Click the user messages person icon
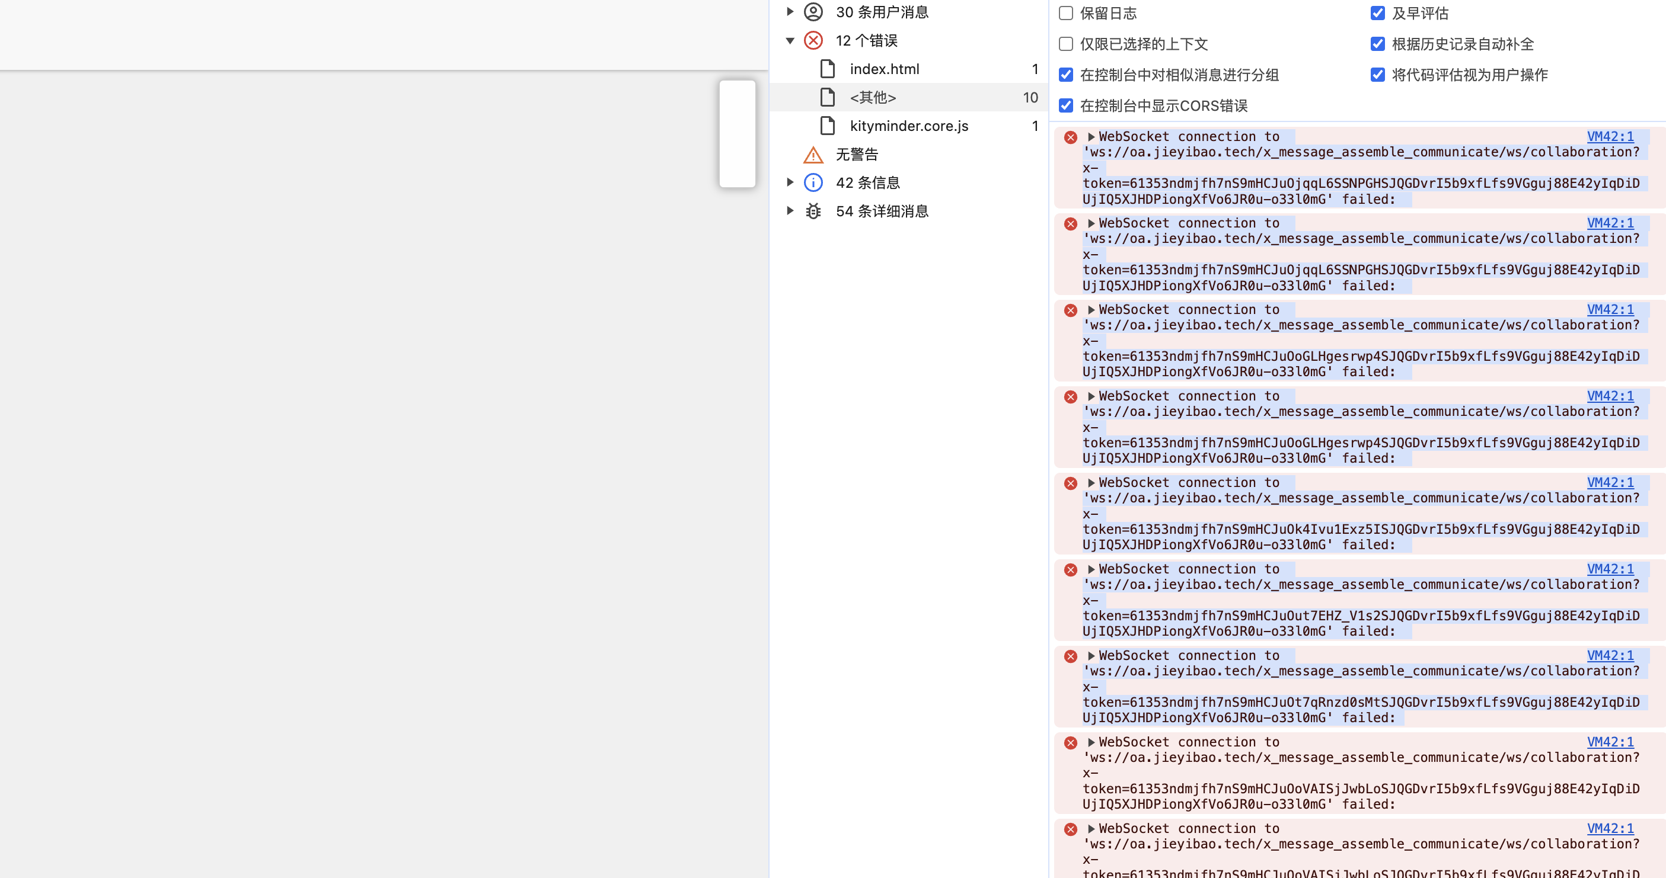 813,12
